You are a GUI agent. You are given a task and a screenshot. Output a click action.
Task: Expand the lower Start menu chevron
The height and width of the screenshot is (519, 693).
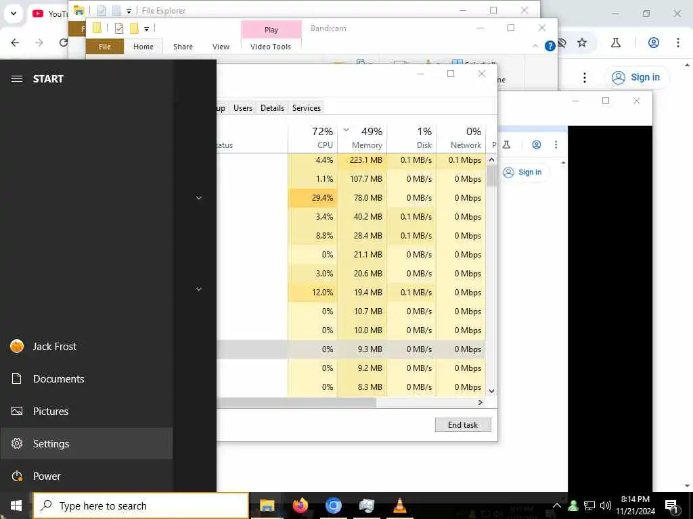199,289
